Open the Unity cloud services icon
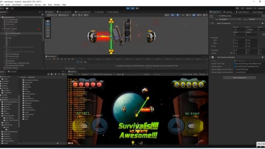Screen dimensions: 265x149 click(x=7, y=8)
